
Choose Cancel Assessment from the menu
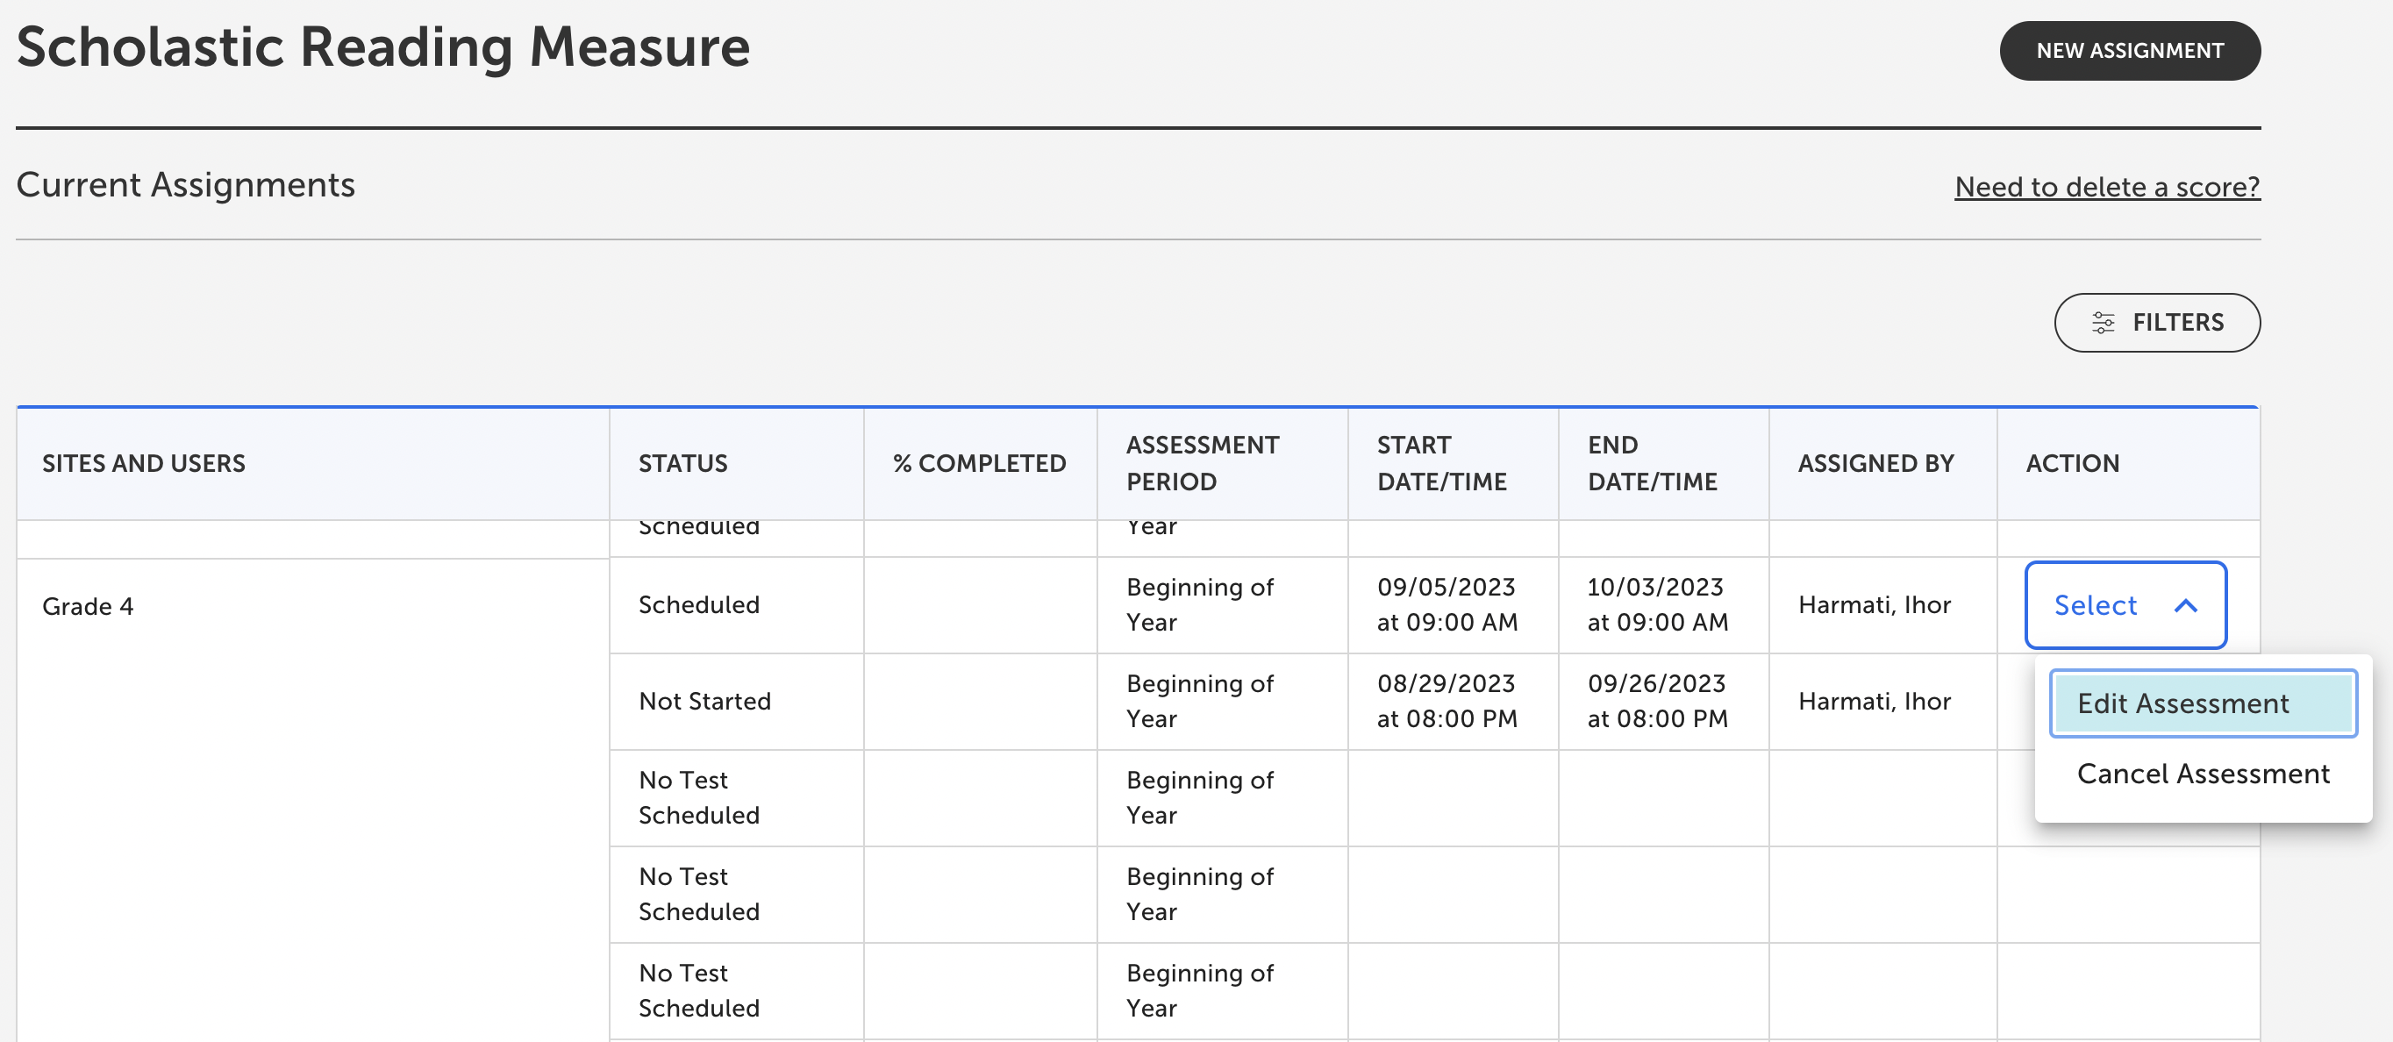[2203, 774]
